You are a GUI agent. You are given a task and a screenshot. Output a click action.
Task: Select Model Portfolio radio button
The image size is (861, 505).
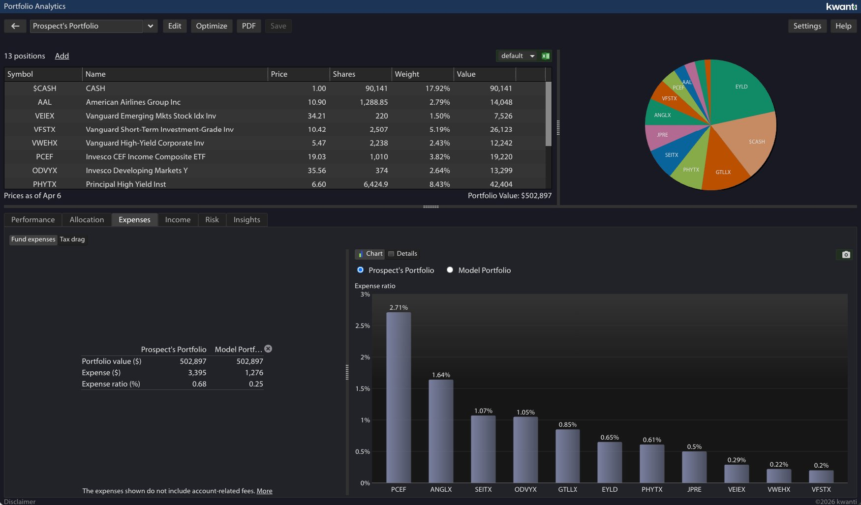pyautogui.click(x=450, y=270)
